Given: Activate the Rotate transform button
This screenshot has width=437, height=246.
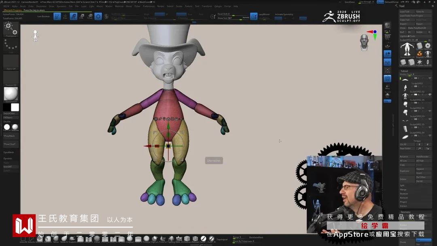Looking at the screenshot, I should (90, 17).
